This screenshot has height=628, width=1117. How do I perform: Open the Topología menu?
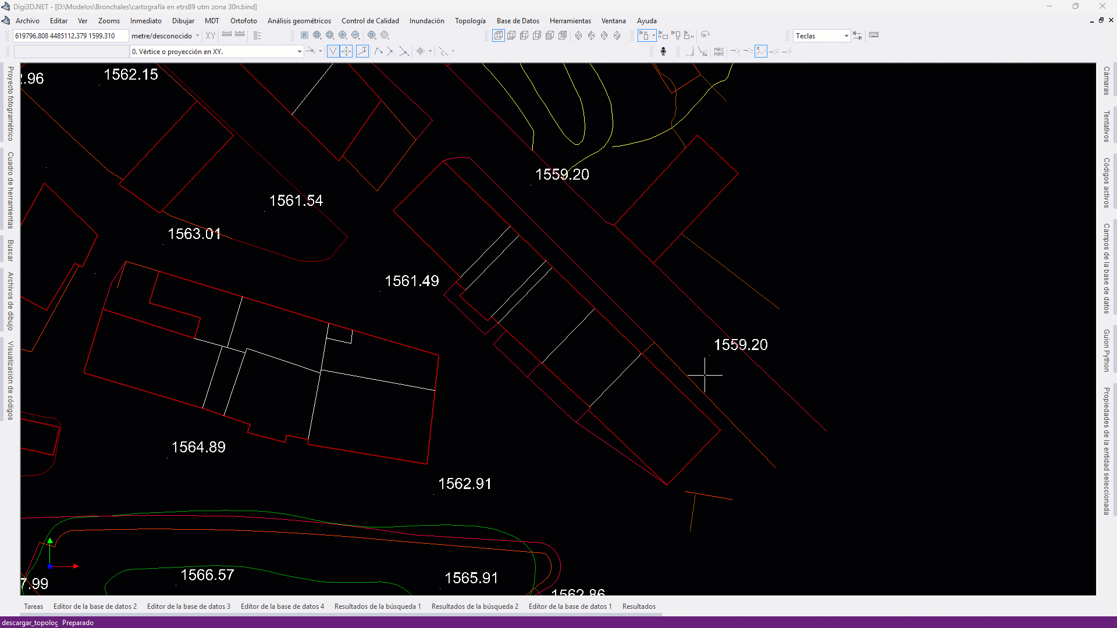point(470,21)
